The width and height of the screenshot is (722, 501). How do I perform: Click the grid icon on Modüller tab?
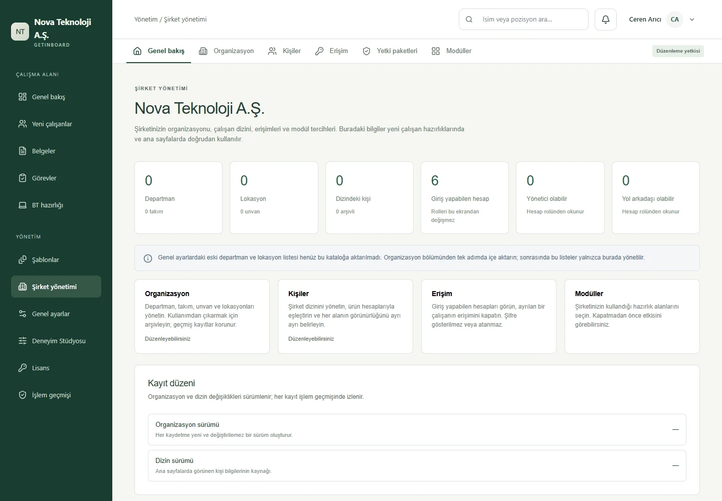[x=436, y=51]
